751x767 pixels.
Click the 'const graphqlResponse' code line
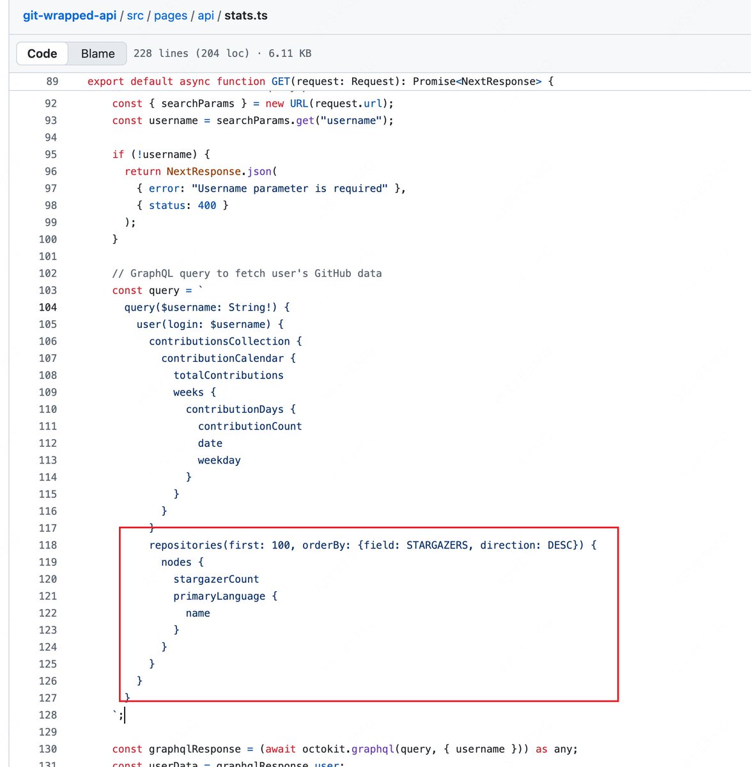point(345,748)
